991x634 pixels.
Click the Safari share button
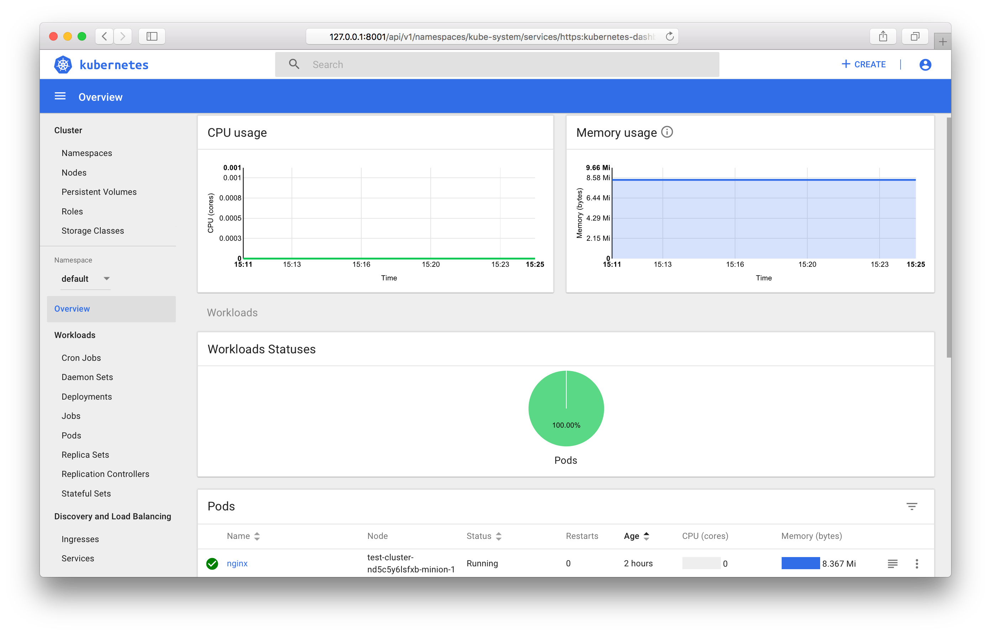pyautogui.click(x=883, y=37)
